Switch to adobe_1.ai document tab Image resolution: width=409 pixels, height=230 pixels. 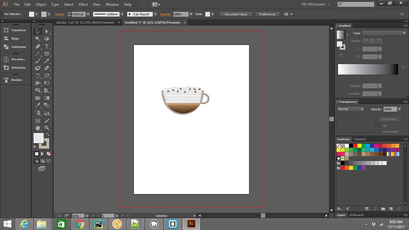point(85,22)
